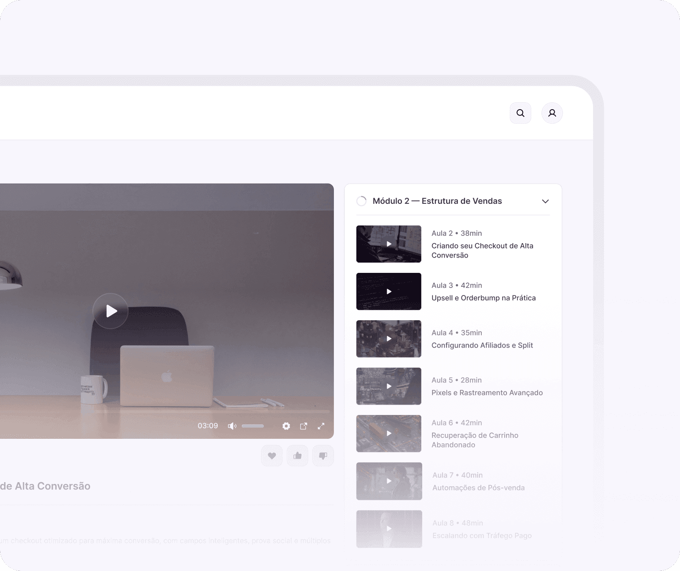This screenshot has height=571, width=680.
Task: Open Aula 7 thumbnail
Action: [x=389, y=481]
